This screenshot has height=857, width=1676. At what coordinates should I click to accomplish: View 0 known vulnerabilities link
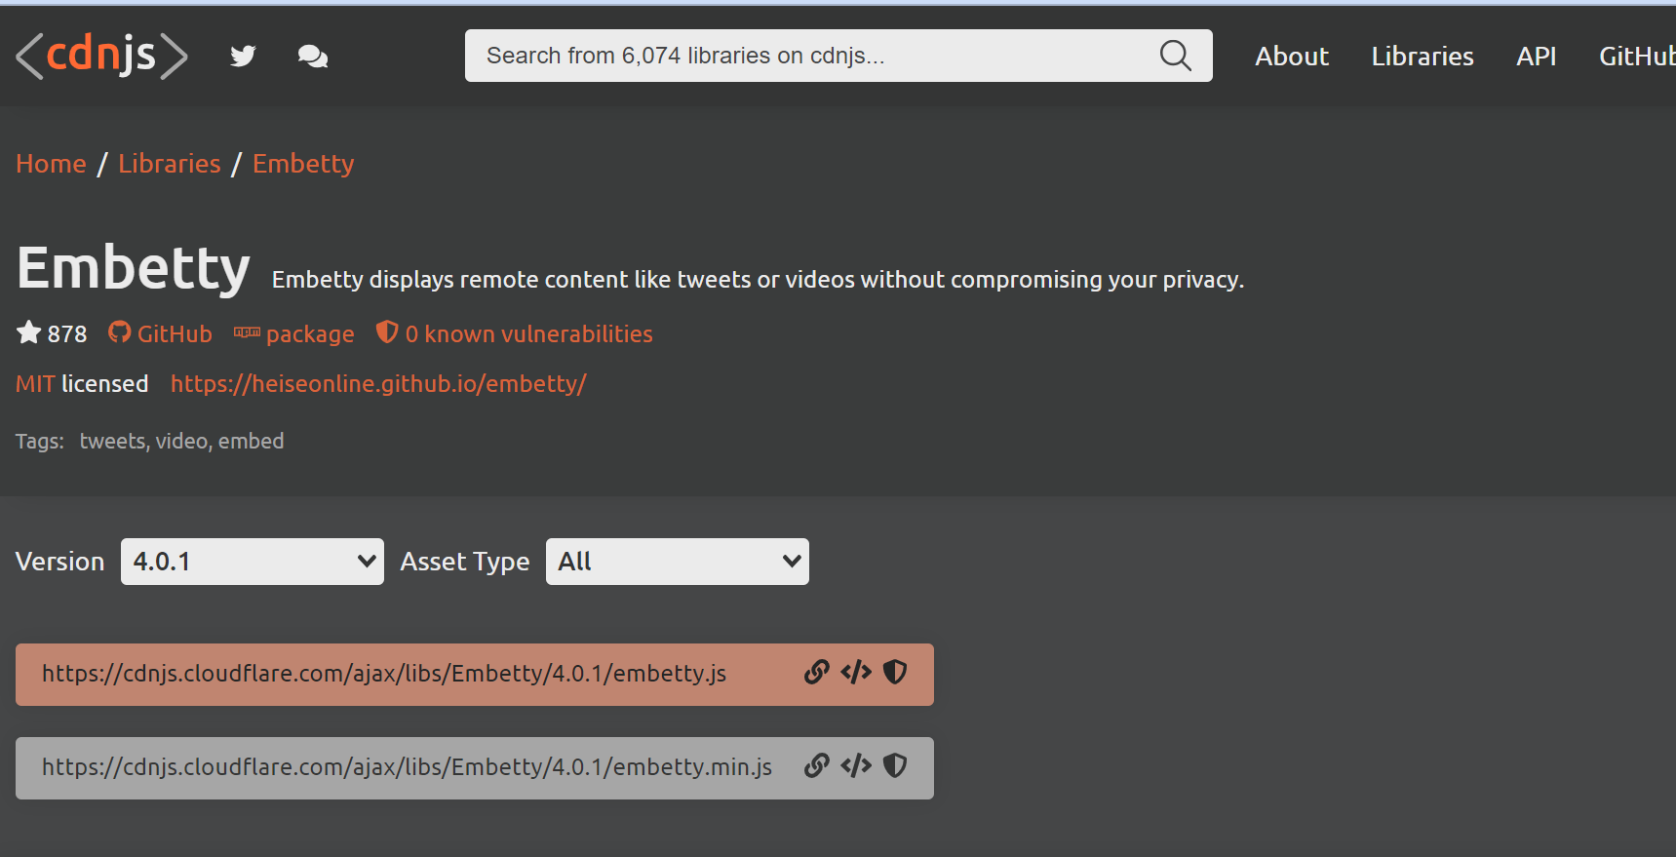click(x=515, y=334)
